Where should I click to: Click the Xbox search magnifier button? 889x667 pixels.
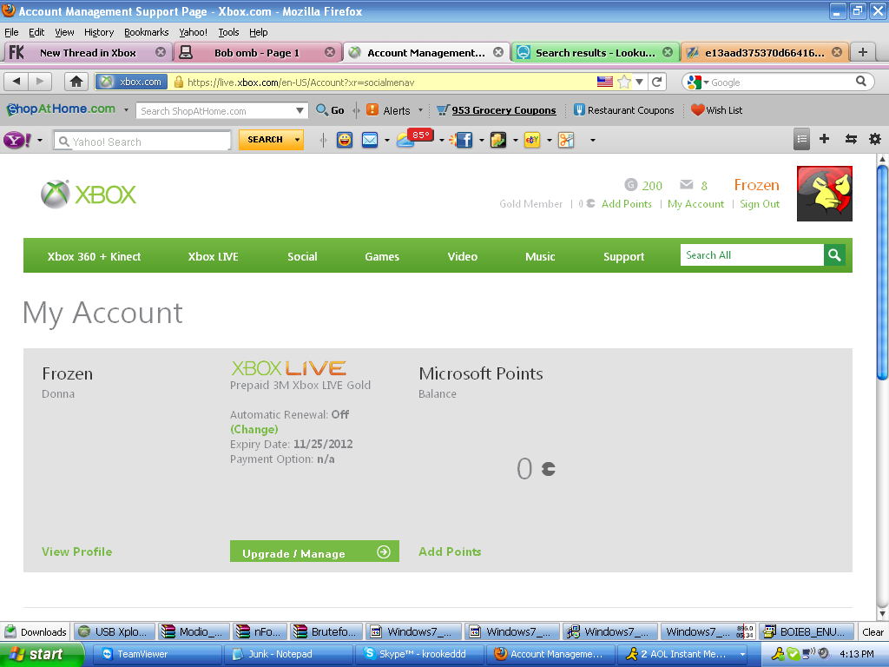coord(834,255)
